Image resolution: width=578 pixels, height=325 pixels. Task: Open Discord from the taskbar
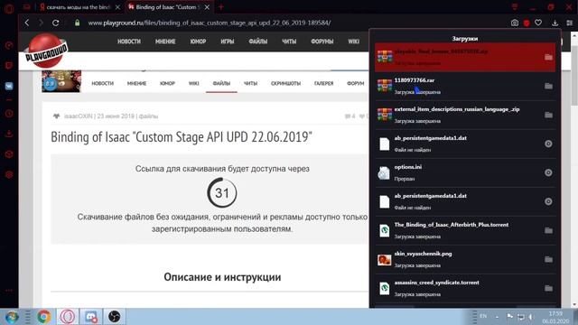click(x=91, y=317)
